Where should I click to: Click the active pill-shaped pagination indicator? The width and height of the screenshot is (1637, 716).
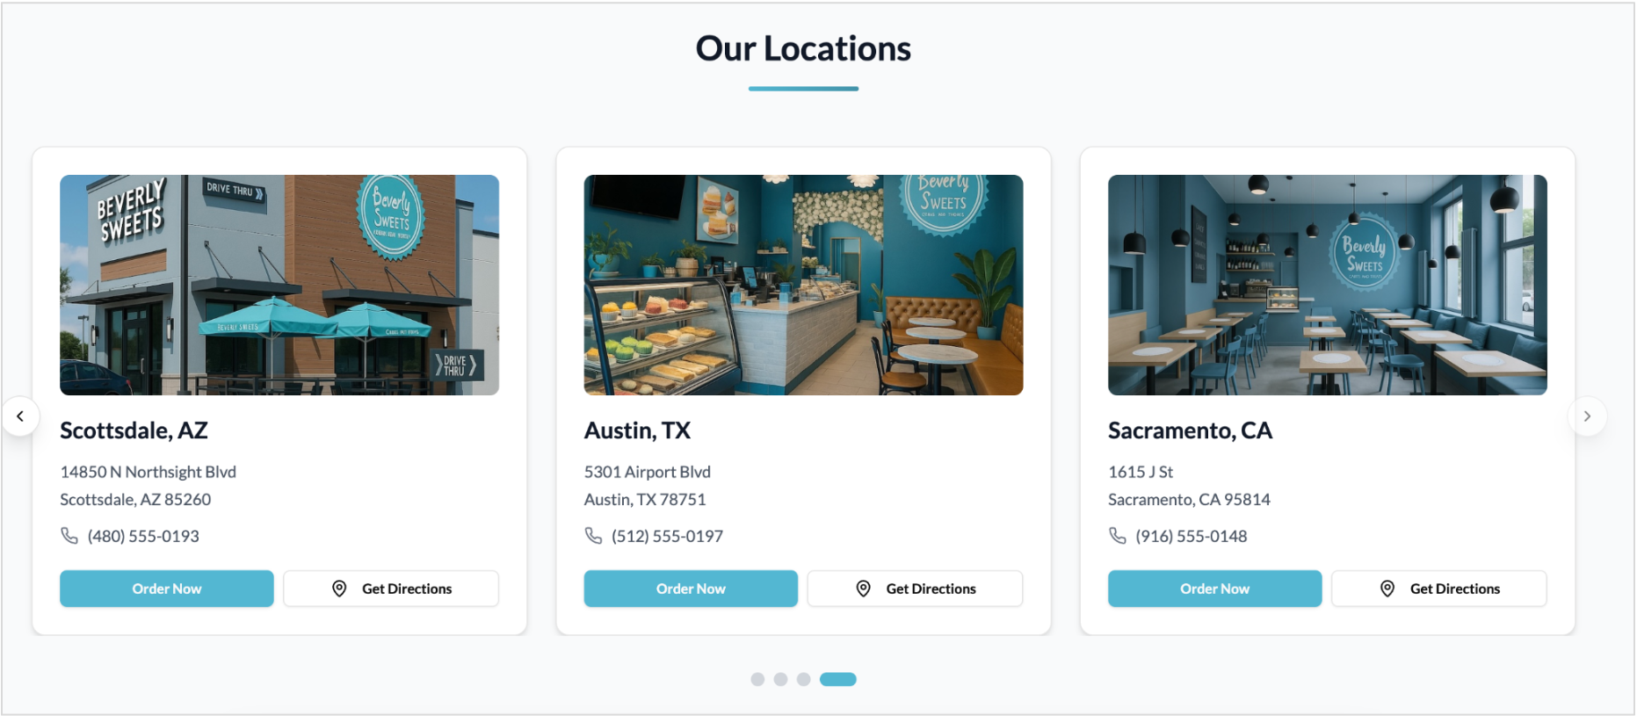(x=838, y=679)
